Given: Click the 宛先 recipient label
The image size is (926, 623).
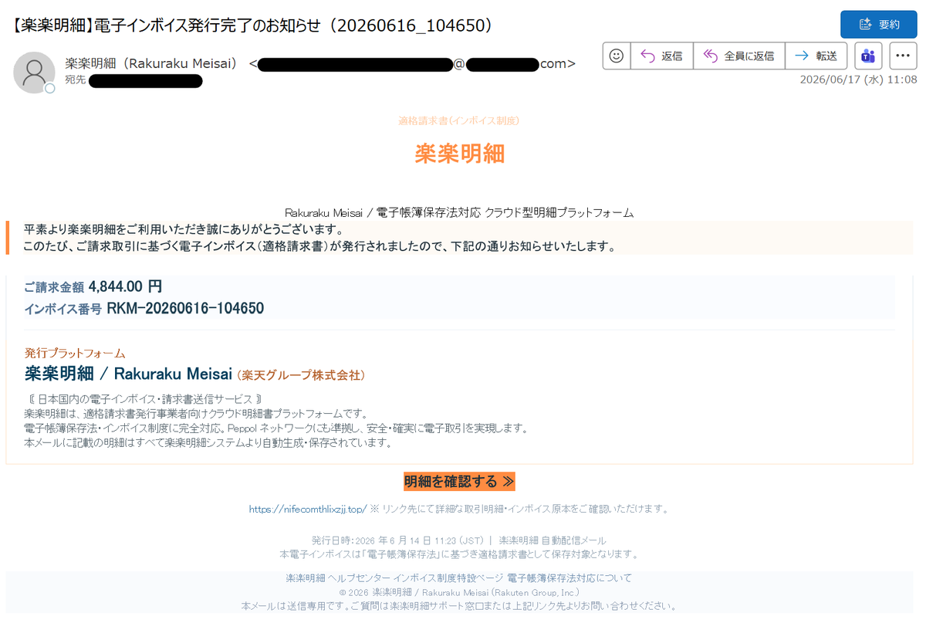Looking at the screenshot, I should 74,80.
